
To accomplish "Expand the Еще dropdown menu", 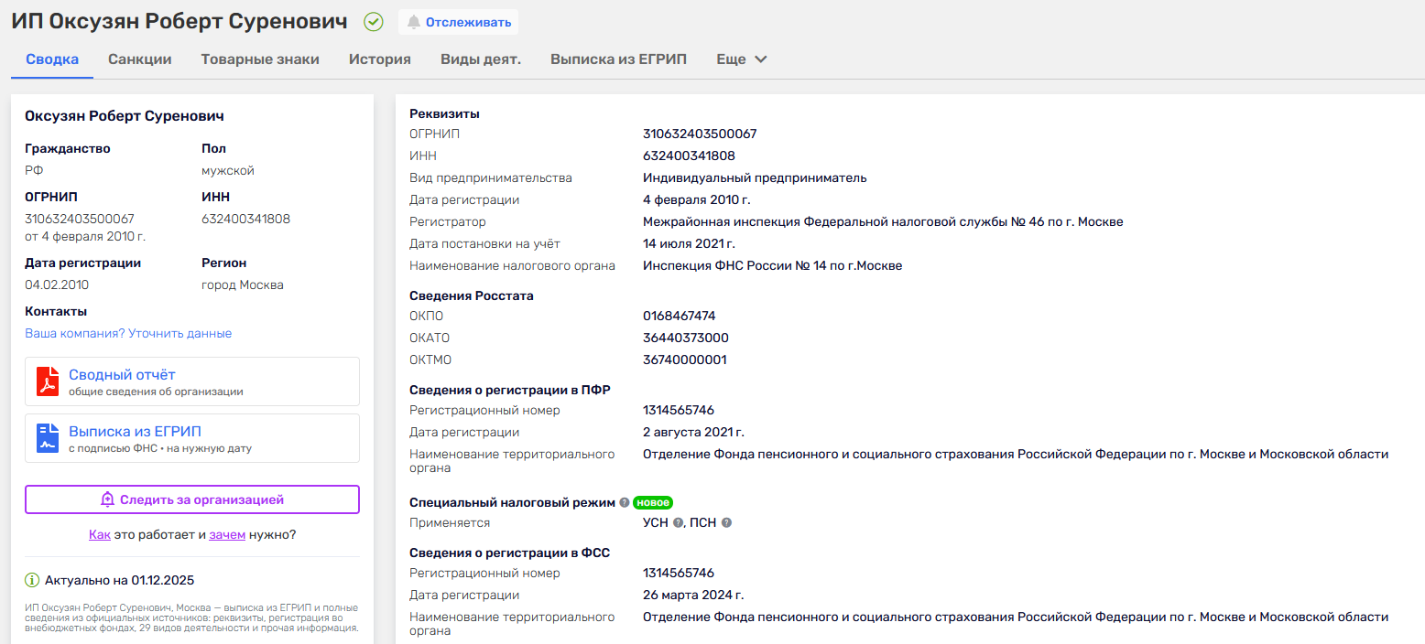I will pos(742,59).
